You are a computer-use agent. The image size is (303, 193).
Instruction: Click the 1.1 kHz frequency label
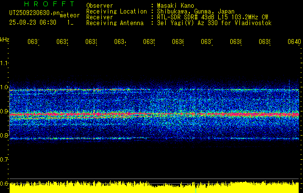click(4, 63)
